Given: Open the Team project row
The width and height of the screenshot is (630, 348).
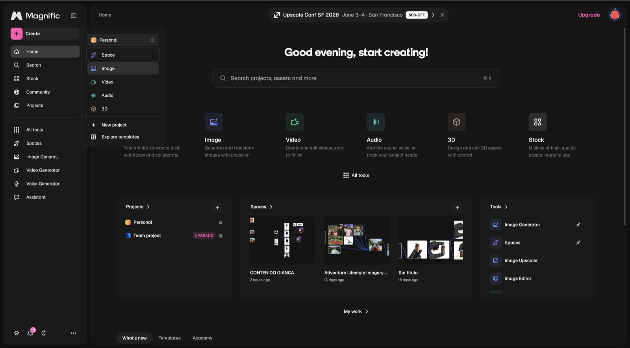Looking at the screenshot, I should [174, 236].
